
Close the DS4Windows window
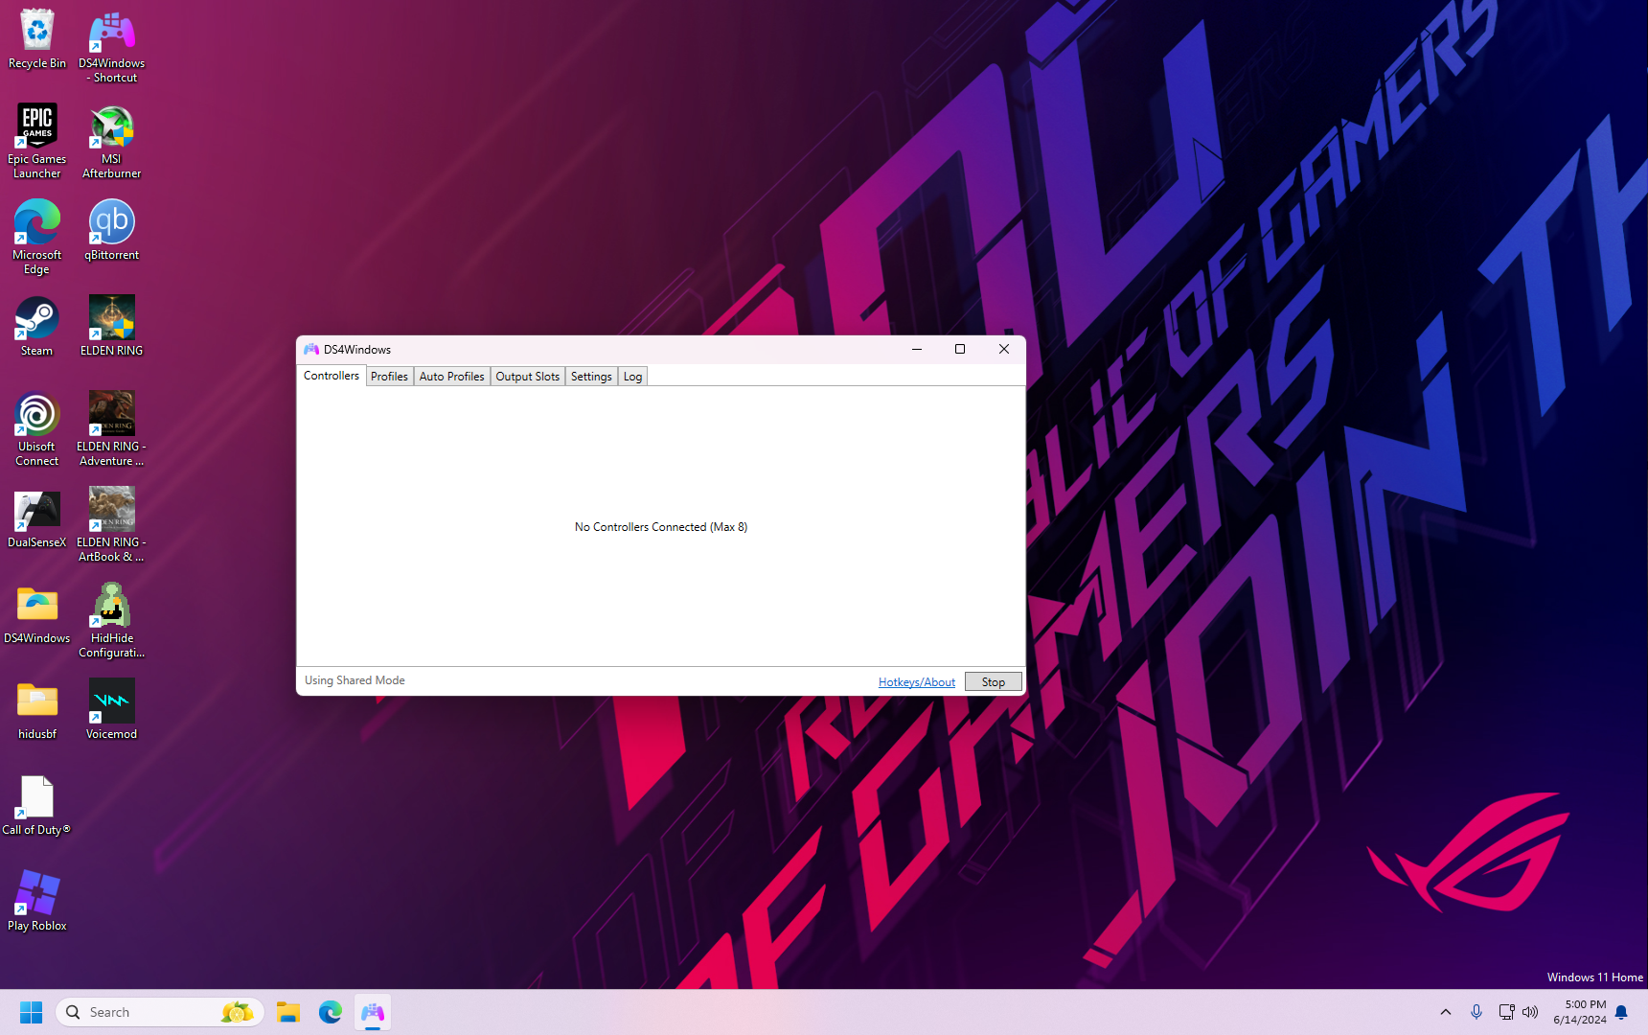tap(1004, 350)
